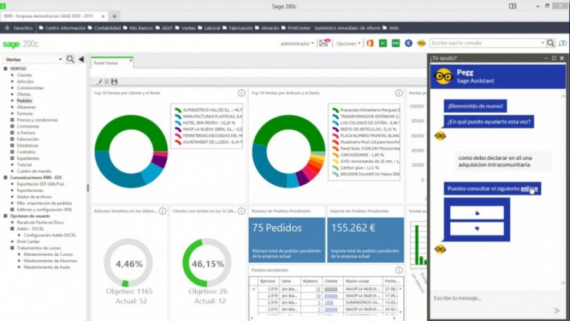Show info for Clientes con Ventas widget
Screen dimensions: 570x321
[x=241, y=211]
